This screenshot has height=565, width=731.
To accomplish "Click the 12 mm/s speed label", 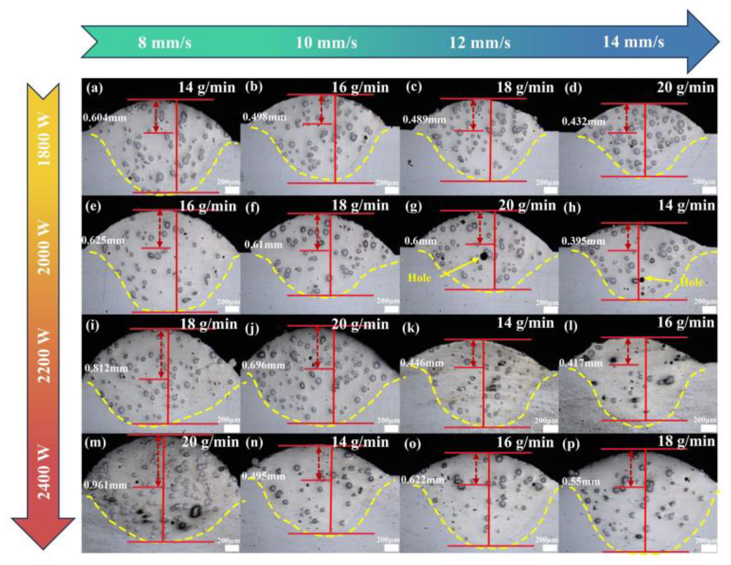I will (x=480, y=43).
